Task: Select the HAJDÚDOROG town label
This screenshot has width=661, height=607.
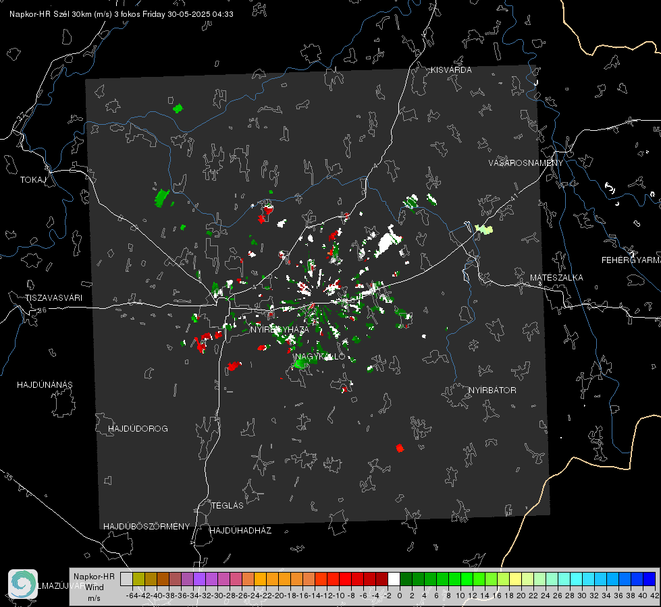Action: point(138,429)
